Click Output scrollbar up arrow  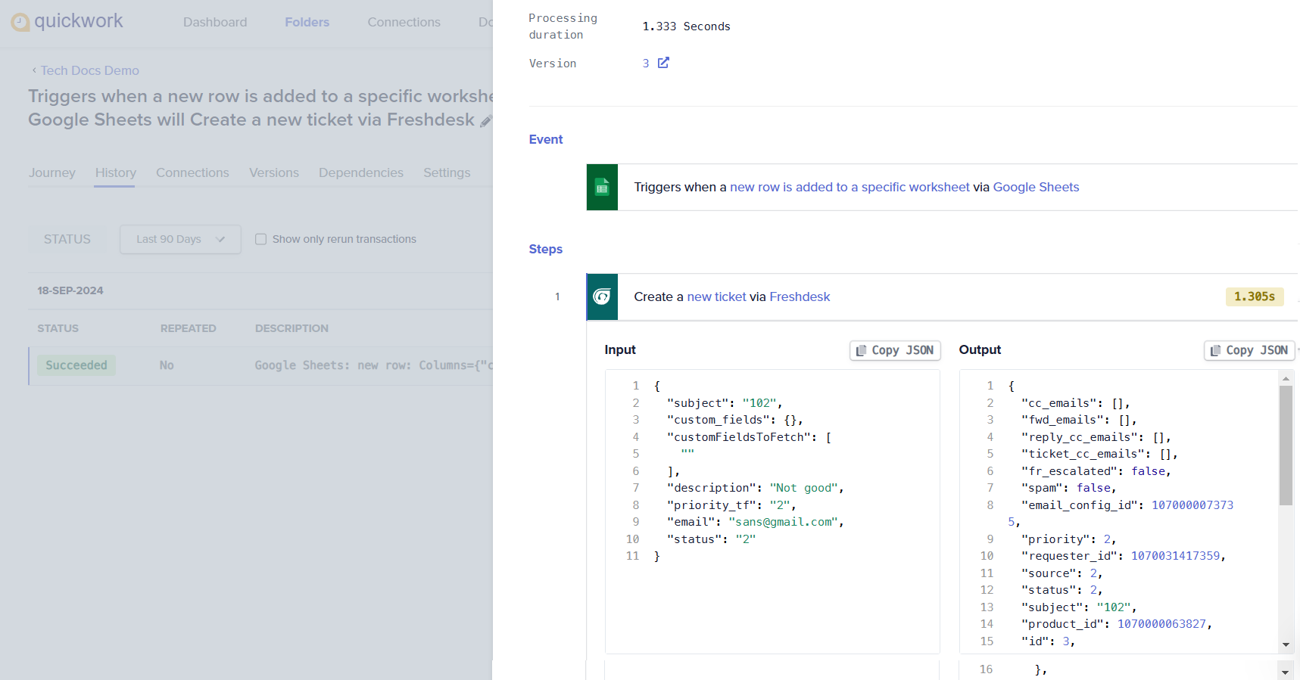click(x=1286, y=377)
